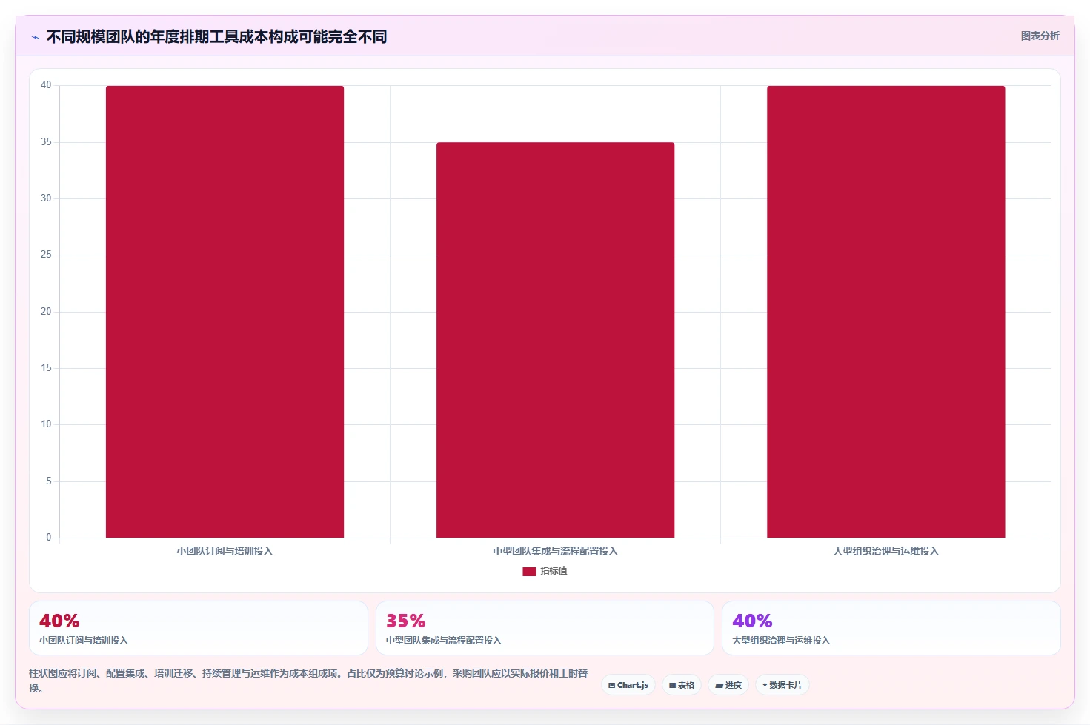Click the y-axis value 5

point(49,481)
